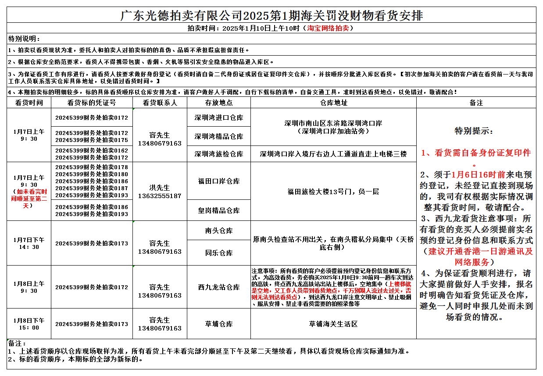543x376 pixels.
Task: Select the time cell with red 如未看完时间顺延至第二天 note
Action: tap(29, 191)
